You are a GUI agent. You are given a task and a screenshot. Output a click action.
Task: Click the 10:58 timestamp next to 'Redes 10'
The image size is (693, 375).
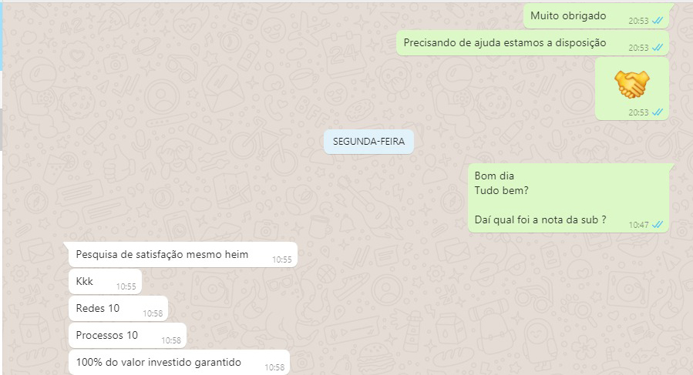pyautogui.click(x=153, y=313)
